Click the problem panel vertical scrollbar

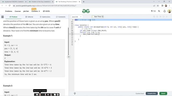pyautogui.click(x=68, y=41)
